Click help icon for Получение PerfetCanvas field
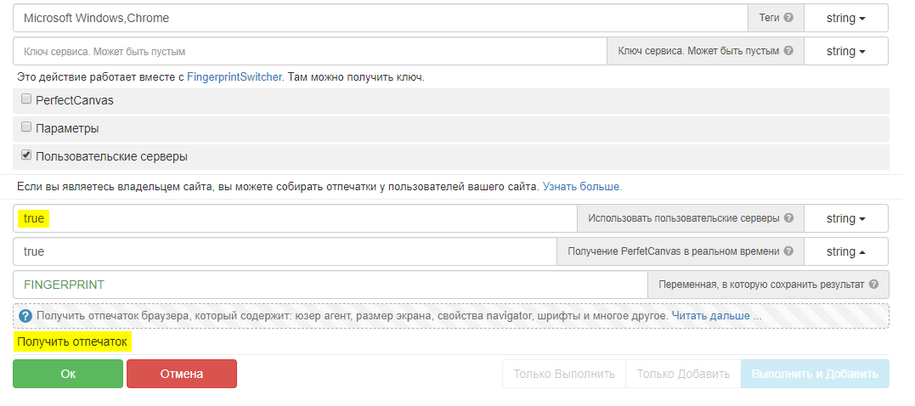Viewport: 915px width, 406px height. pyautogui.click(x=788, y=251)
